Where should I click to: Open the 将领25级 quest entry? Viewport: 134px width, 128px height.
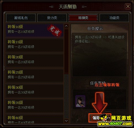click(35, 76)
